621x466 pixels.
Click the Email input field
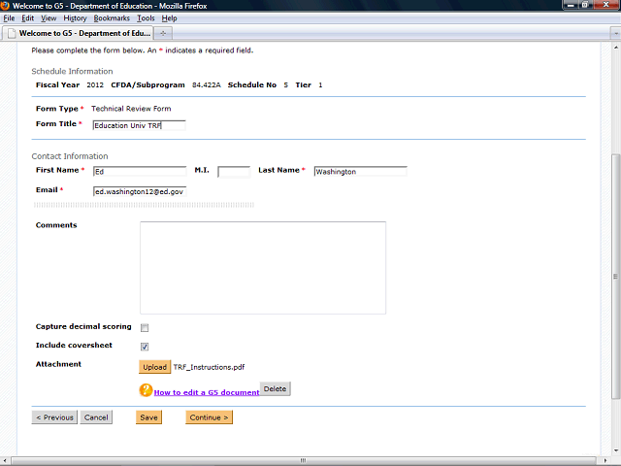[140, 192]
